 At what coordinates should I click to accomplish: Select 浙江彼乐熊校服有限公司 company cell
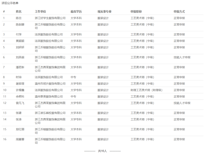point(50,113)
